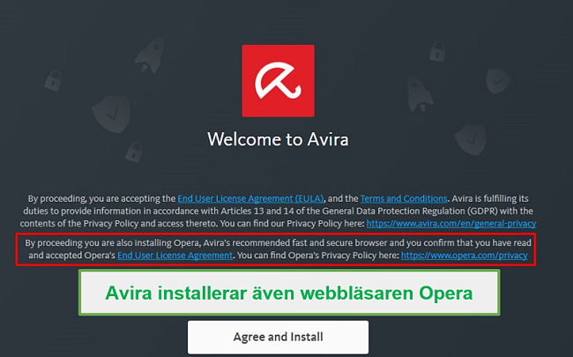Click the Agree and Install button
Screen dimensions: 573x357
point(278,337)
